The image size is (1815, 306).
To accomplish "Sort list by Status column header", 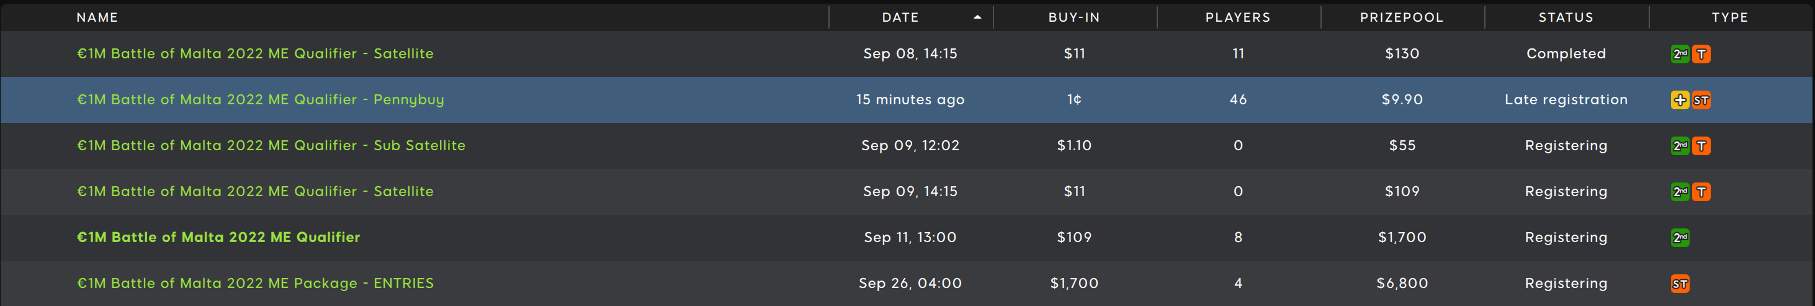I will pyautogui.click(x=1566, y=17).
